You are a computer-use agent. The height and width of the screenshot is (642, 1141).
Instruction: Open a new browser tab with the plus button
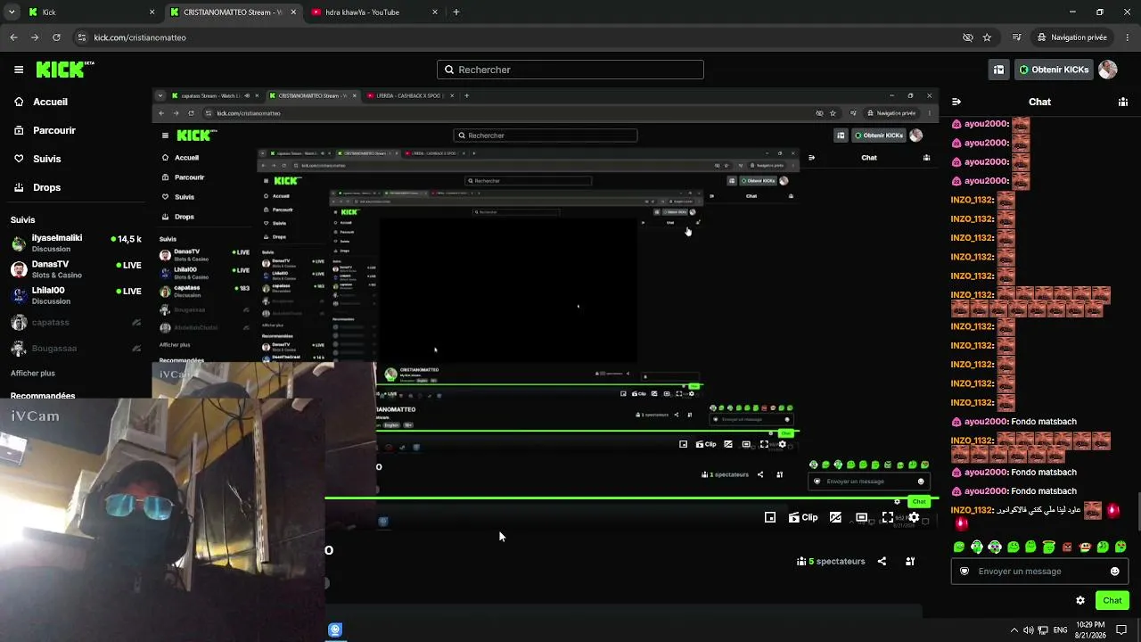456,12
